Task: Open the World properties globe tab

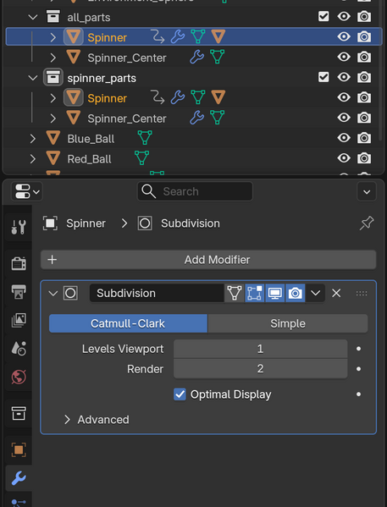Action: (19, 377)
